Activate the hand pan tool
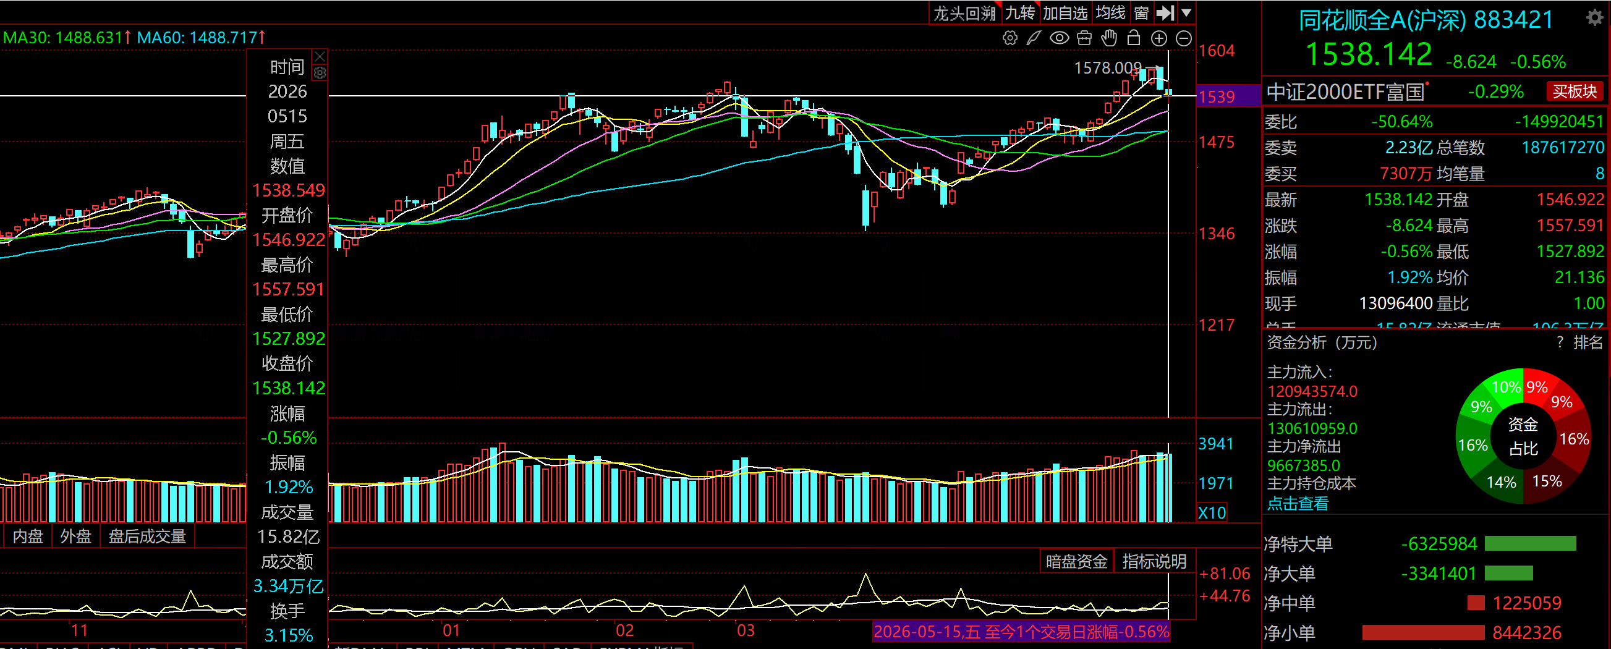The height and width of the screenshot is (649, 1611). point(1109,38)
